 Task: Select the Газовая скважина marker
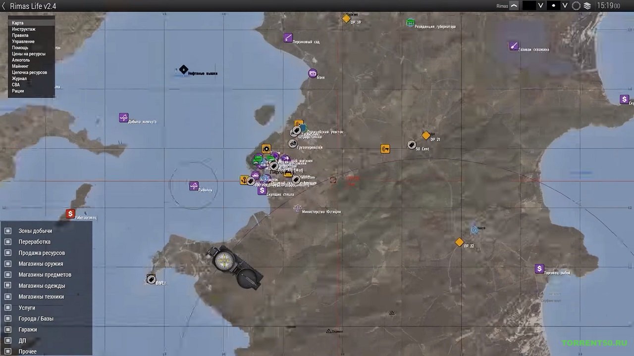click(x=514, y=46)
